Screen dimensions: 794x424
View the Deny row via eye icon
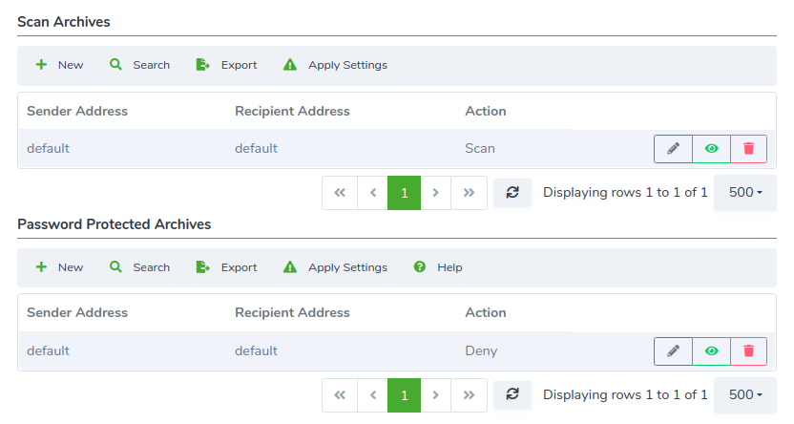(x=712, y=351)
